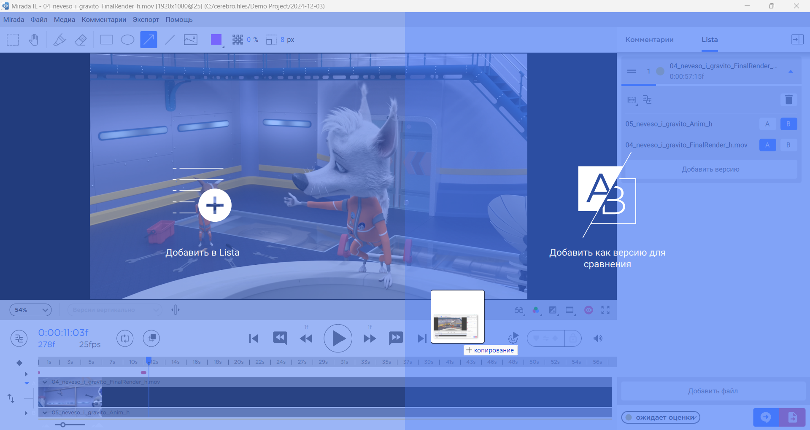This screenshot has width=810, height=430.
Task: Go to next comment
Action: coord(396,338)
